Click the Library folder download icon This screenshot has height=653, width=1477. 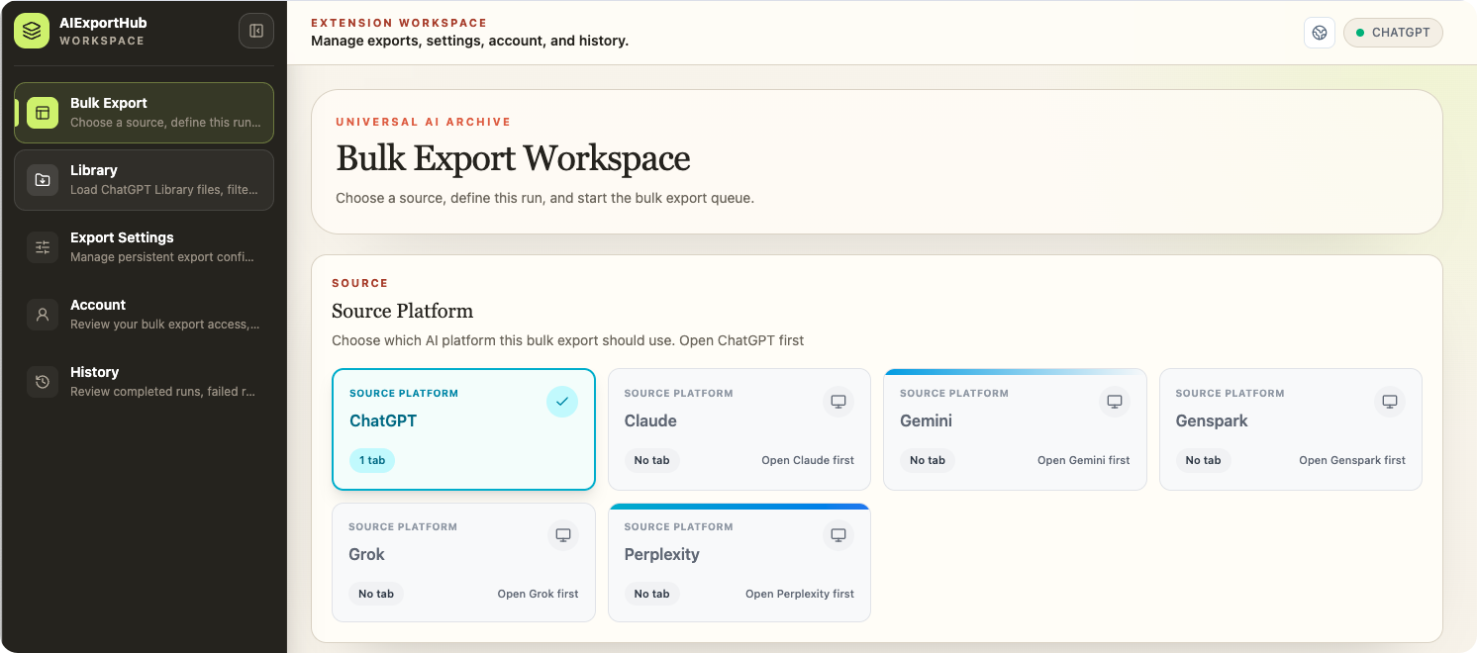43,180
